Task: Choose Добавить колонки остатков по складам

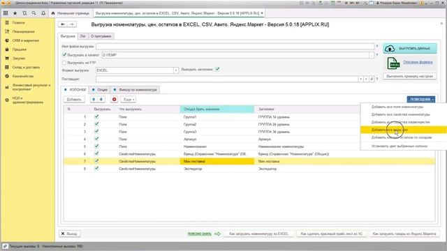Action: (402, 137)
